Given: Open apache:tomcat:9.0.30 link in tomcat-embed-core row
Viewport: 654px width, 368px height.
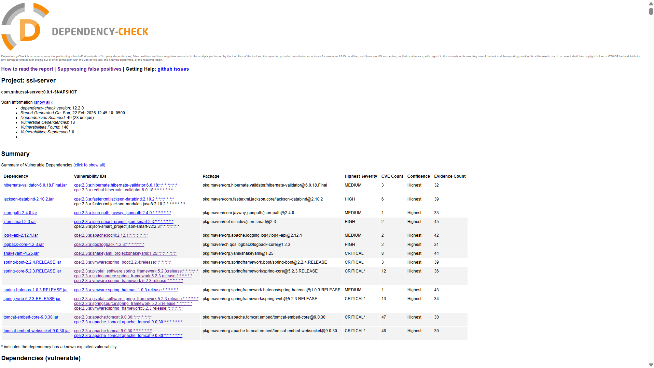Looking at the screenshot, I should 113,317.
